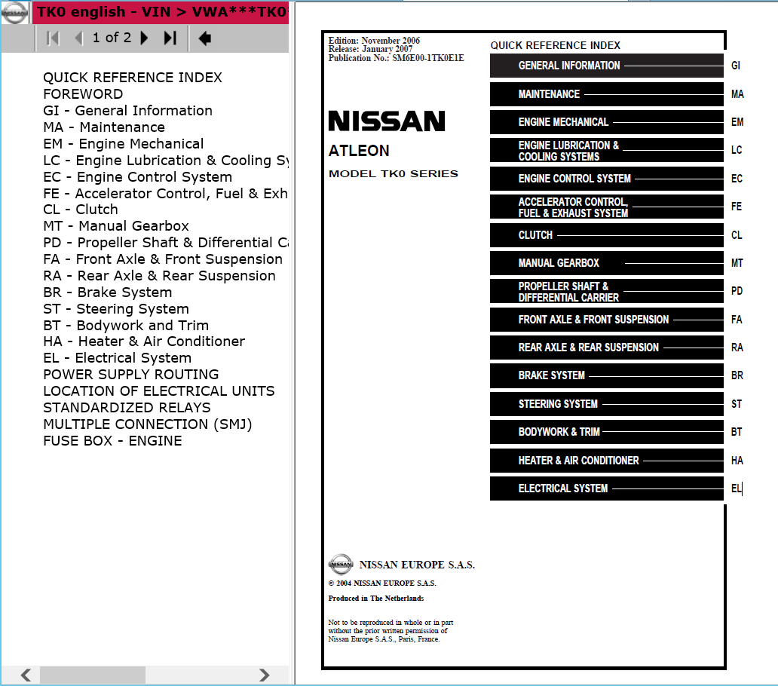The width and height of the screenshot is (778, 686).
Task: Open EM - Engine Mechanical section
Action: (123, 144)
